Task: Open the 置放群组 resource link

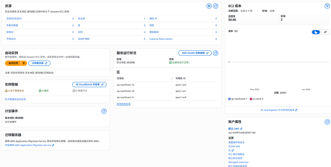Action: pyautogui.click(x=154, y=32)
